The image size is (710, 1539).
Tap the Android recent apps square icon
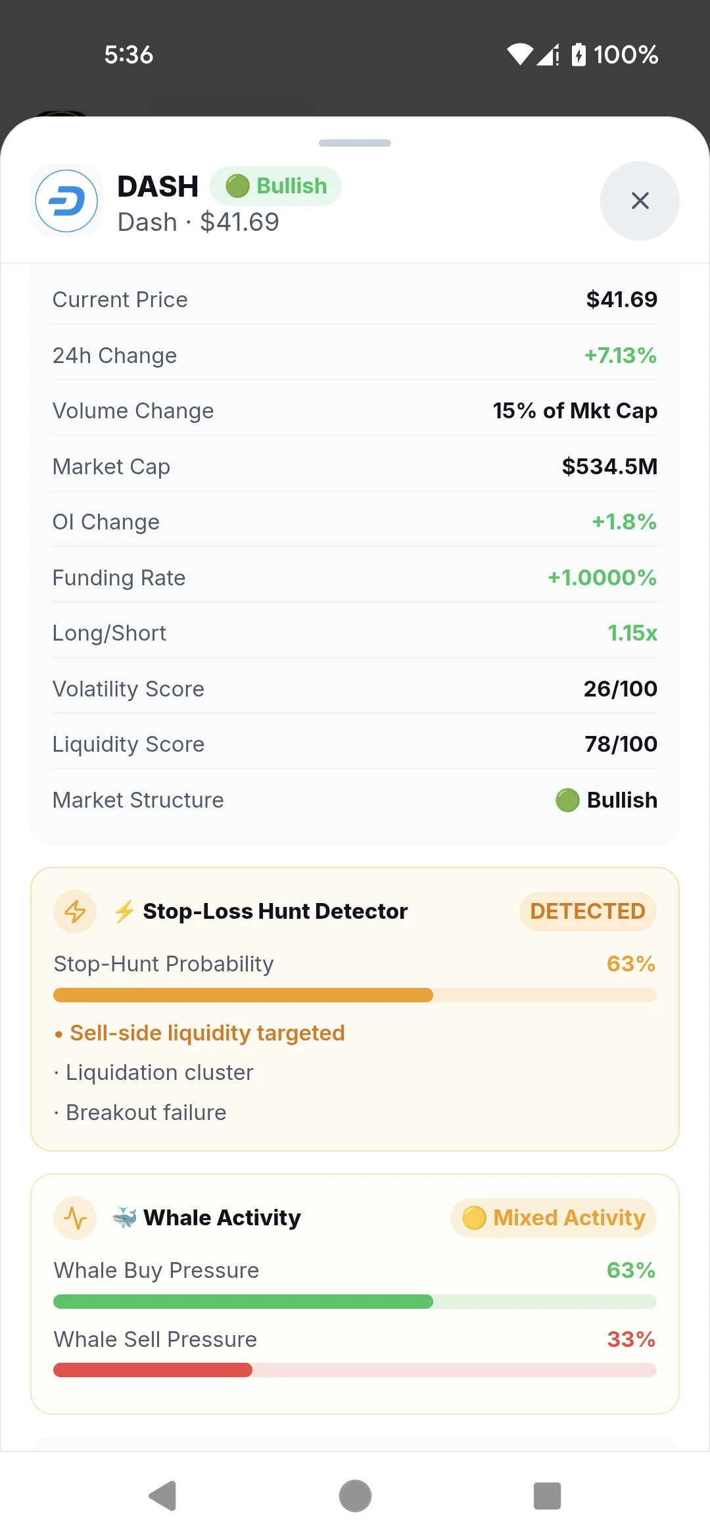(547, 1496)
